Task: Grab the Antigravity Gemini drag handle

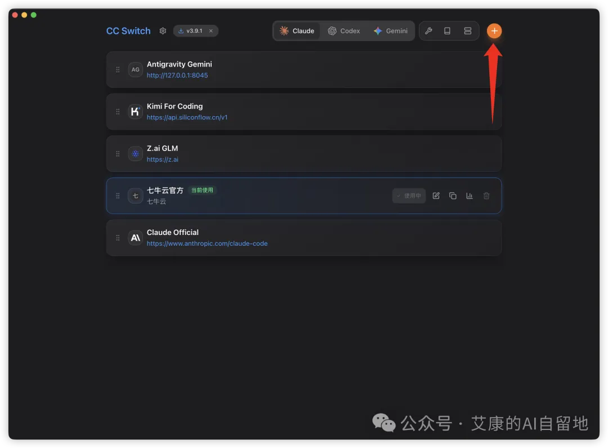Action: 118,69
